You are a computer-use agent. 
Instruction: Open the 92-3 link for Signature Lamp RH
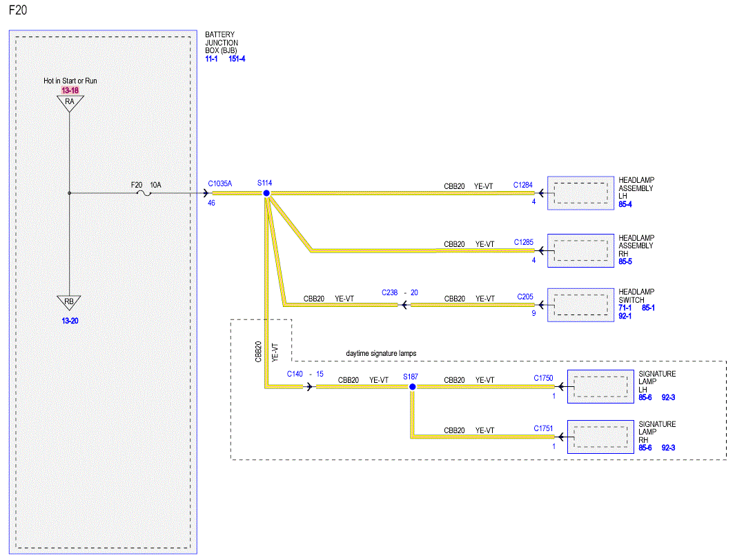(669, 448)
